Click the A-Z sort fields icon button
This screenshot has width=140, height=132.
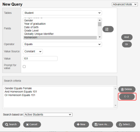[108, 29]
